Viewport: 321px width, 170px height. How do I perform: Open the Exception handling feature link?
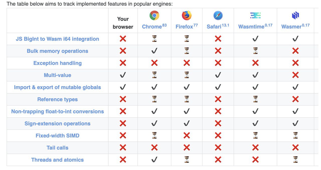click(57, 63)
